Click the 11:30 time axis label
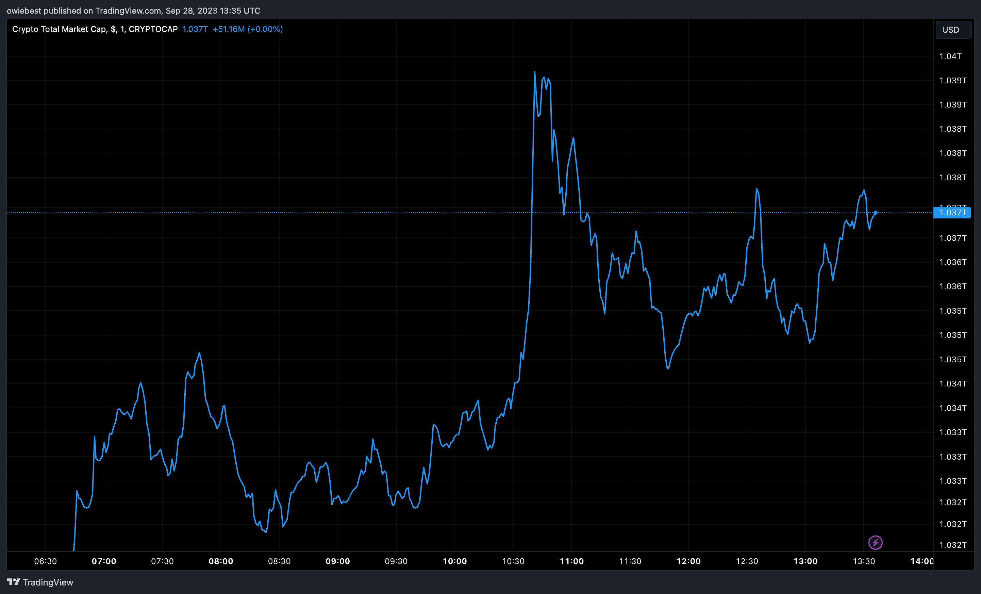The height and width of the screenshot is (594, 981). coord(630,561)
